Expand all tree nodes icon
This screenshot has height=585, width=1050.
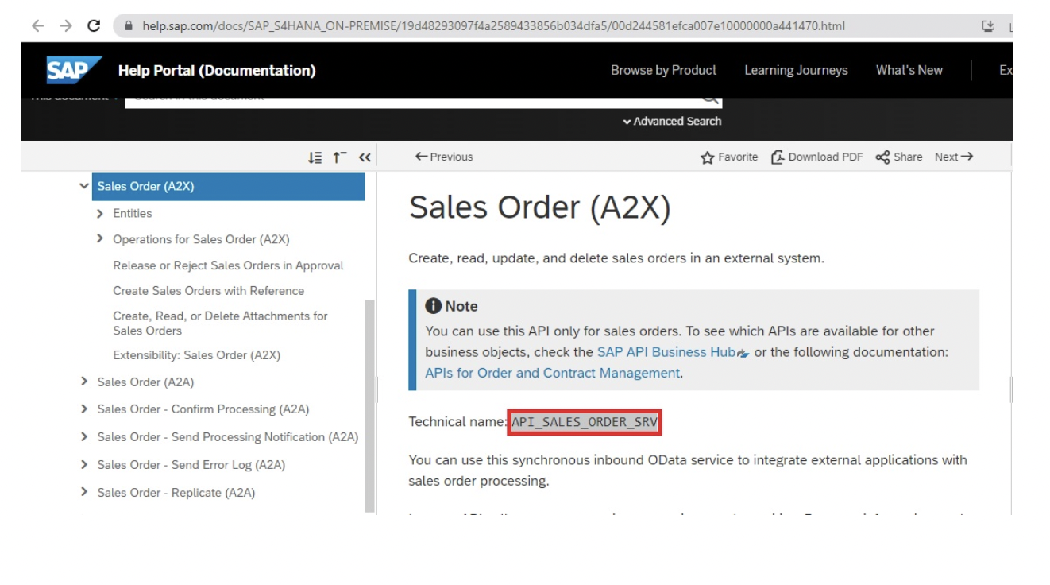[x=315, y=157]
